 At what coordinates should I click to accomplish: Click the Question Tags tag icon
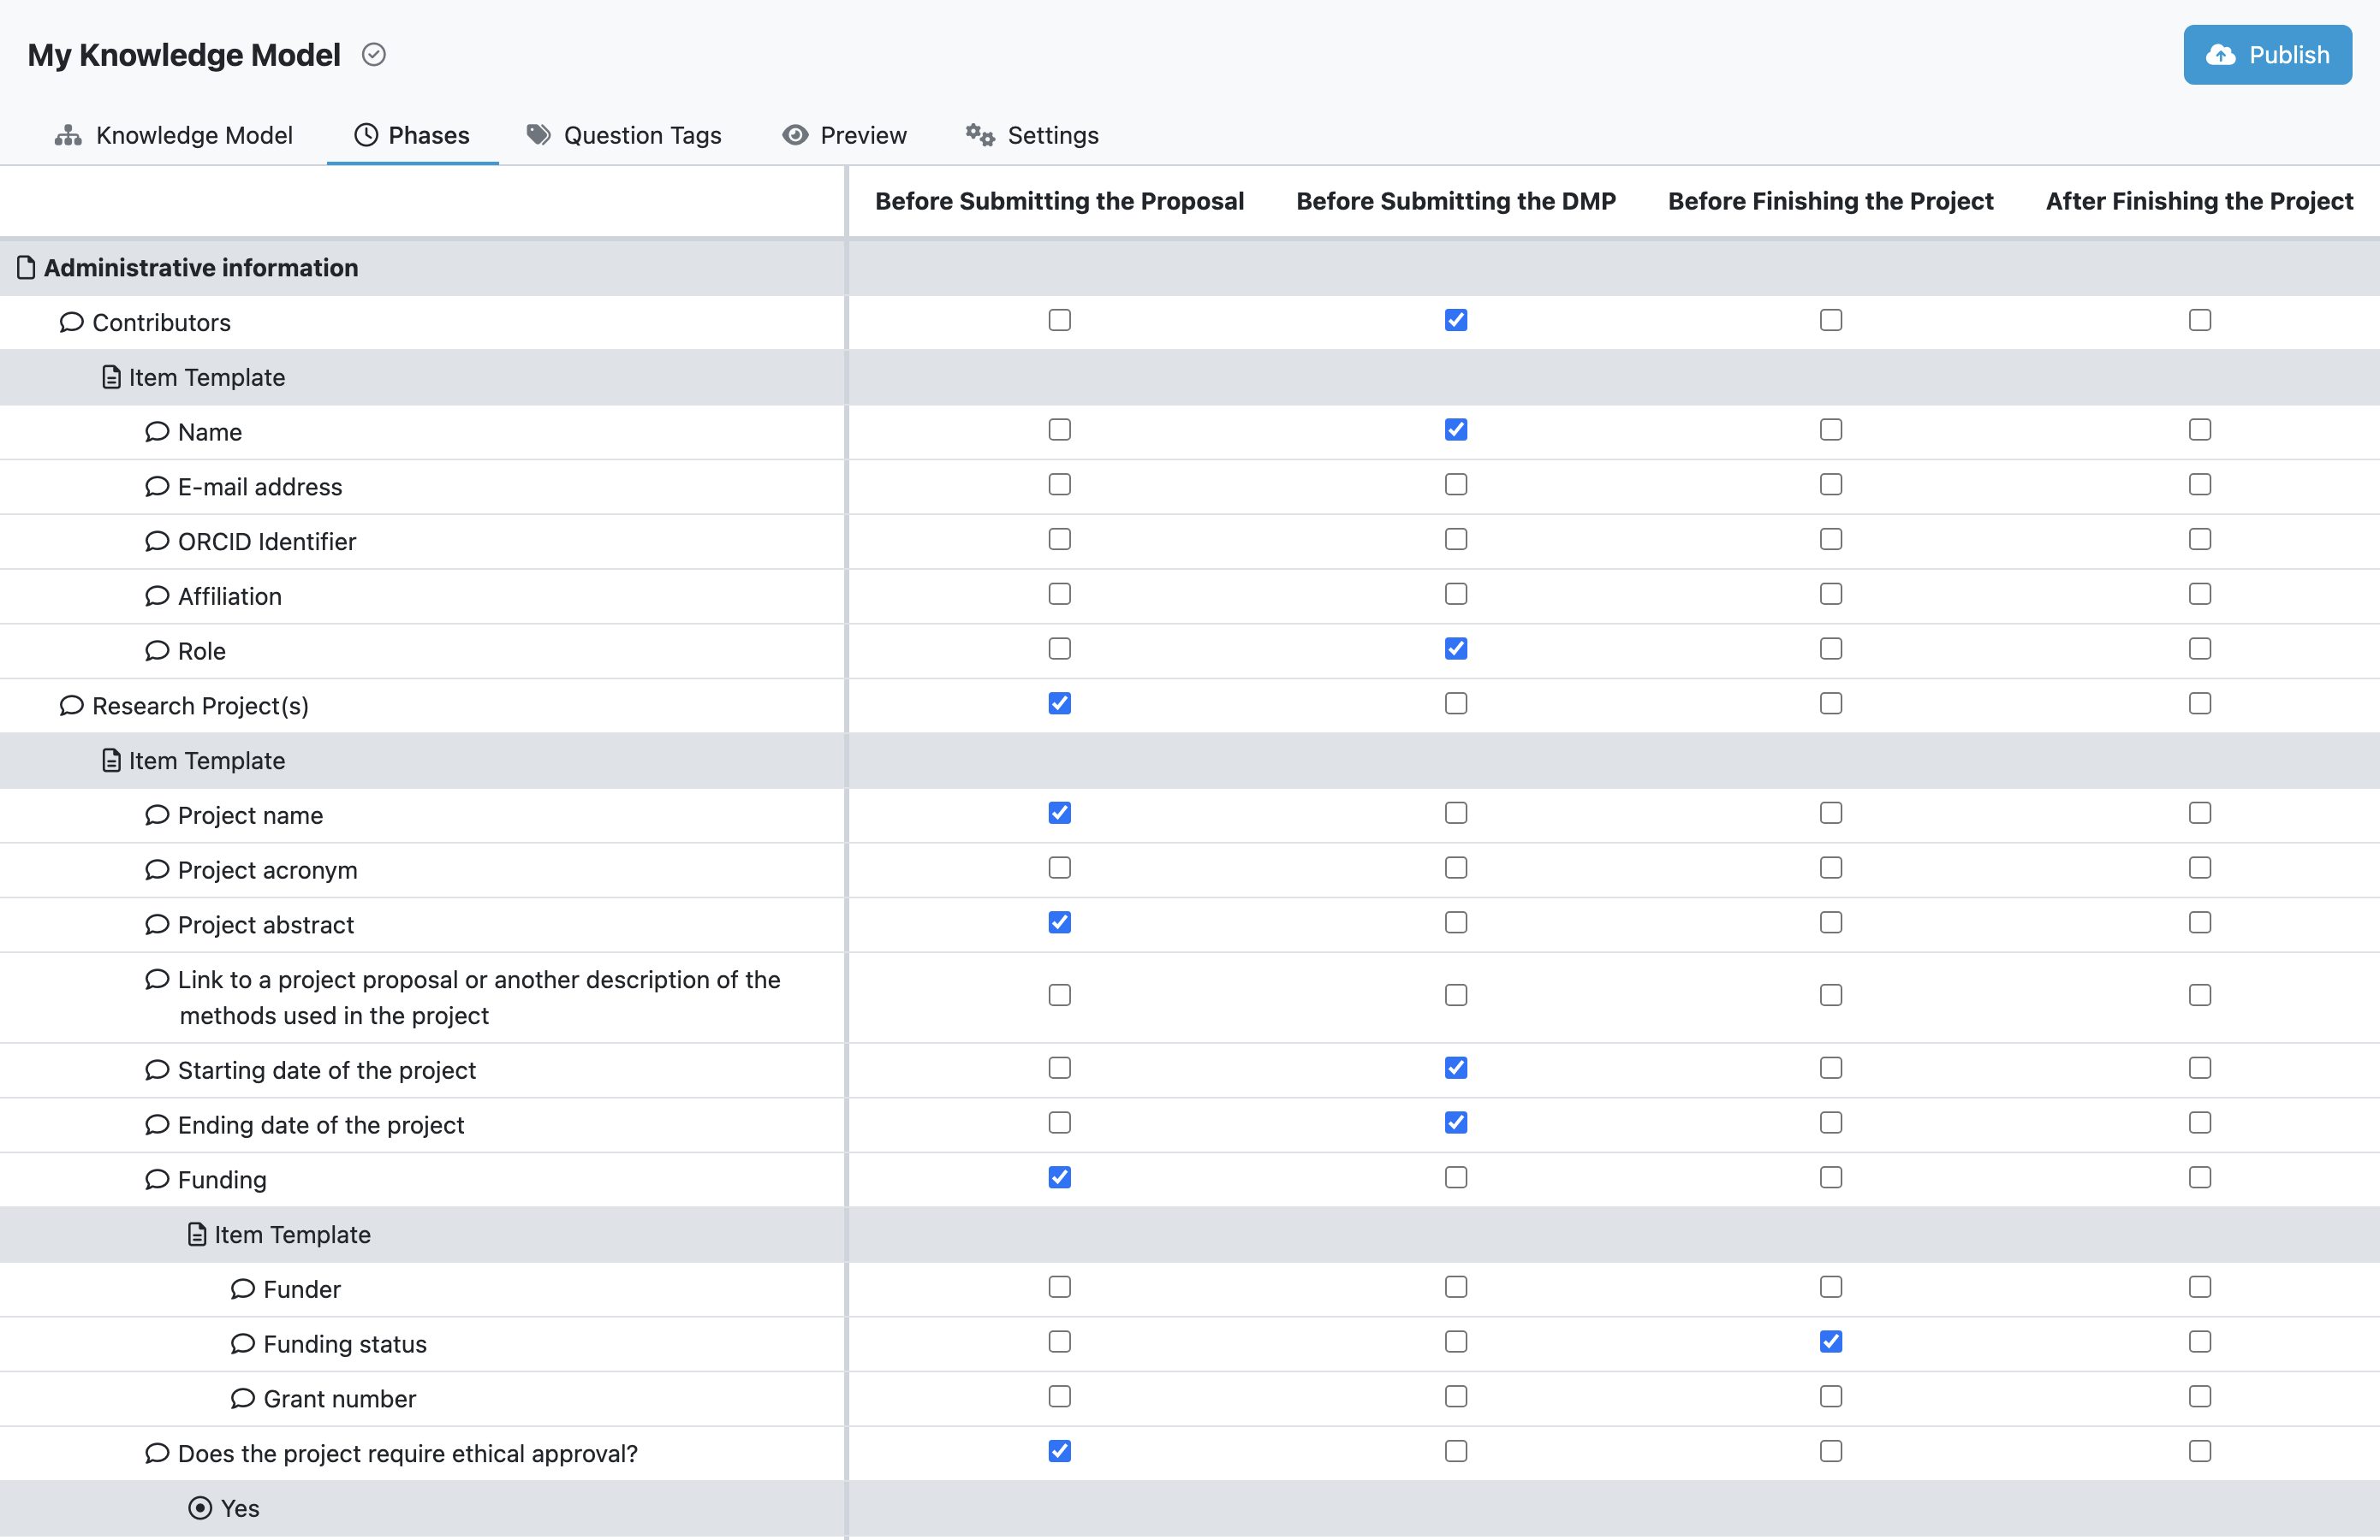(539, 135)
